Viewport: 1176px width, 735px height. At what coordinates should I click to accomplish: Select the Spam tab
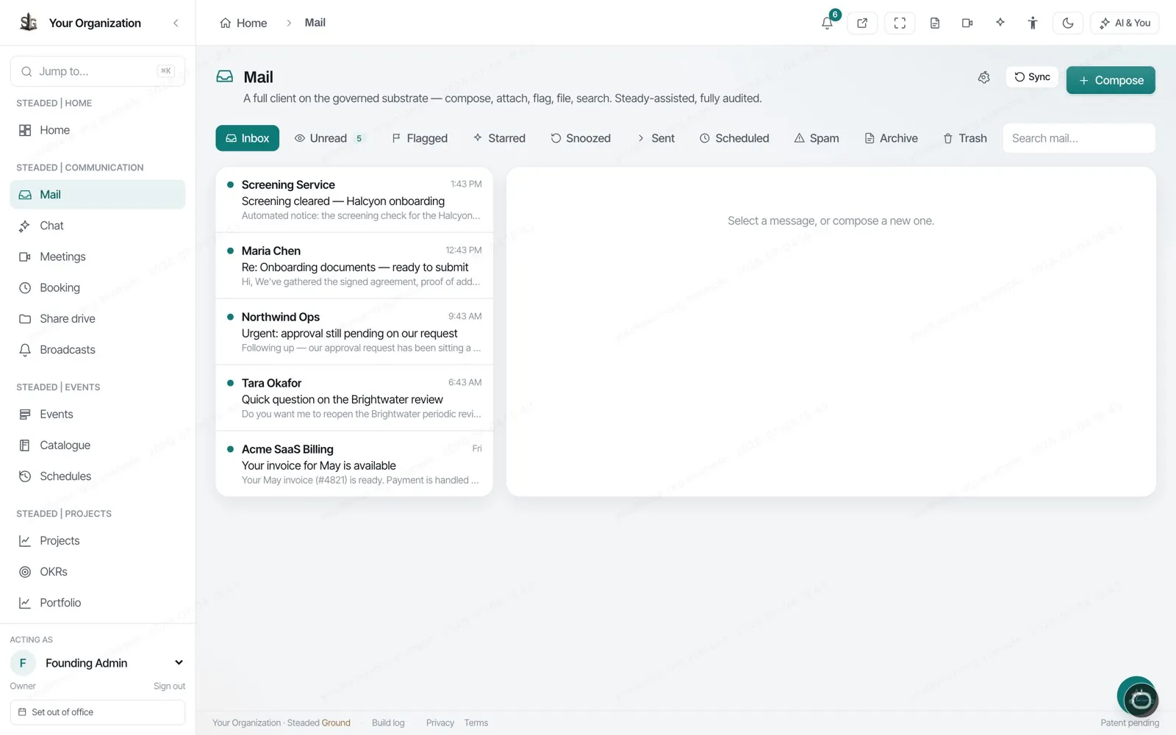click(x=817, y=138)
